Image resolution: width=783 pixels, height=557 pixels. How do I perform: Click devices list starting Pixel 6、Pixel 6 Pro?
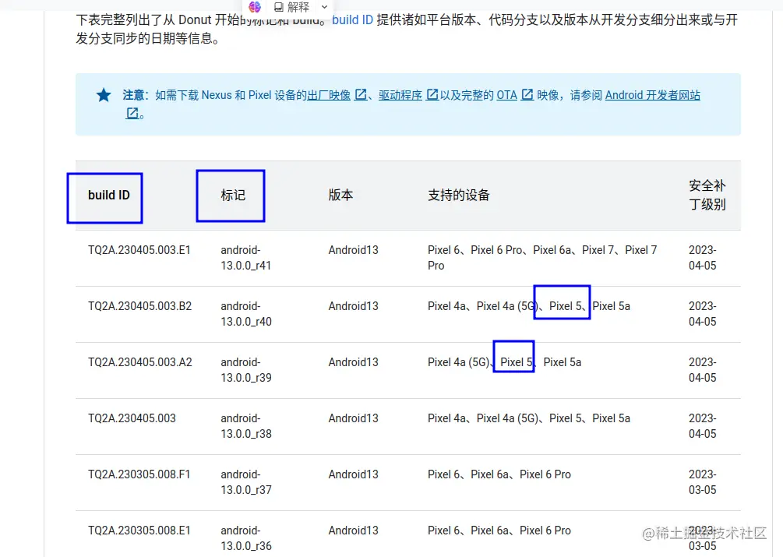pyautogui.click(x=542, y=258)
